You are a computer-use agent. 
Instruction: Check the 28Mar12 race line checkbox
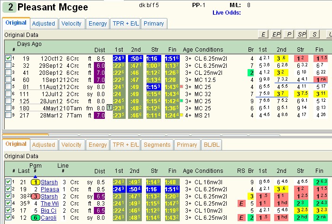8,115
